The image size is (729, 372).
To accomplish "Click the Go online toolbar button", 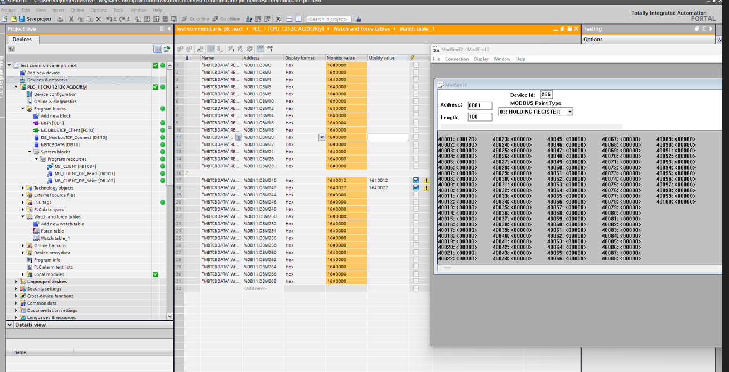I will [195, 19].
